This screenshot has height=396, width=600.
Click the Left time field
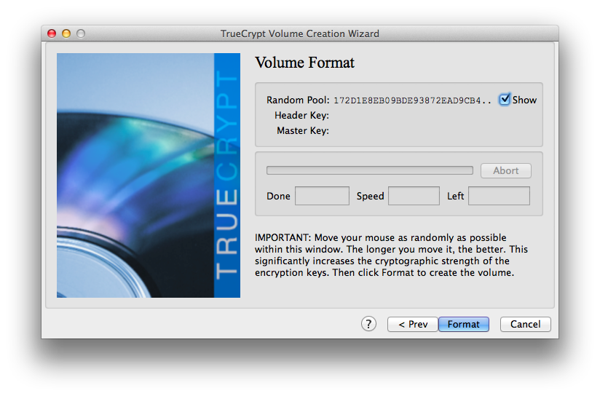499,196
